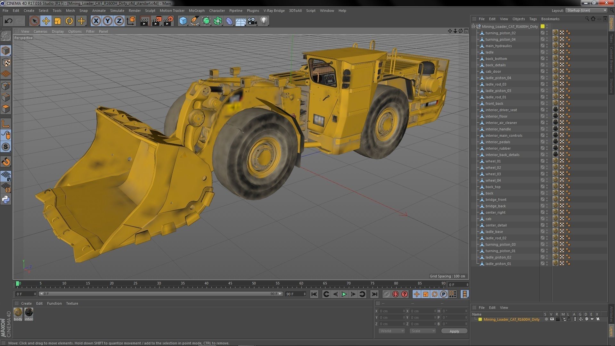Step the X position field spinner
The height and width of the screenshot is (346, 615).
404,311
